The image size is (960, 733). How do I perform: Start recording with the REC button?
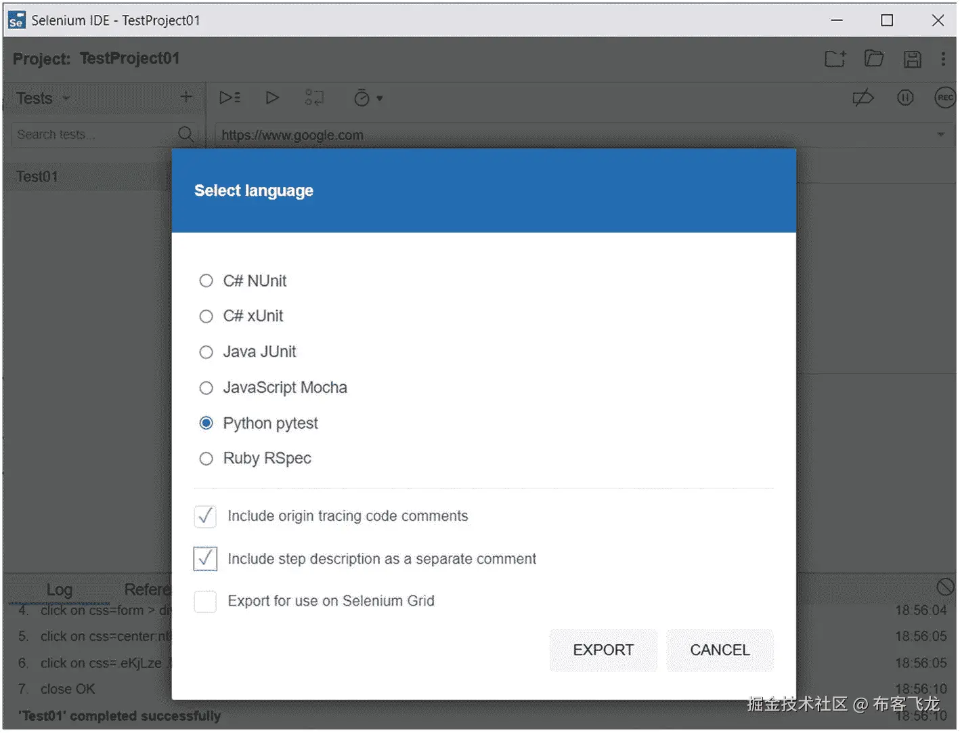pyautogui.click(x=945, y=98)
